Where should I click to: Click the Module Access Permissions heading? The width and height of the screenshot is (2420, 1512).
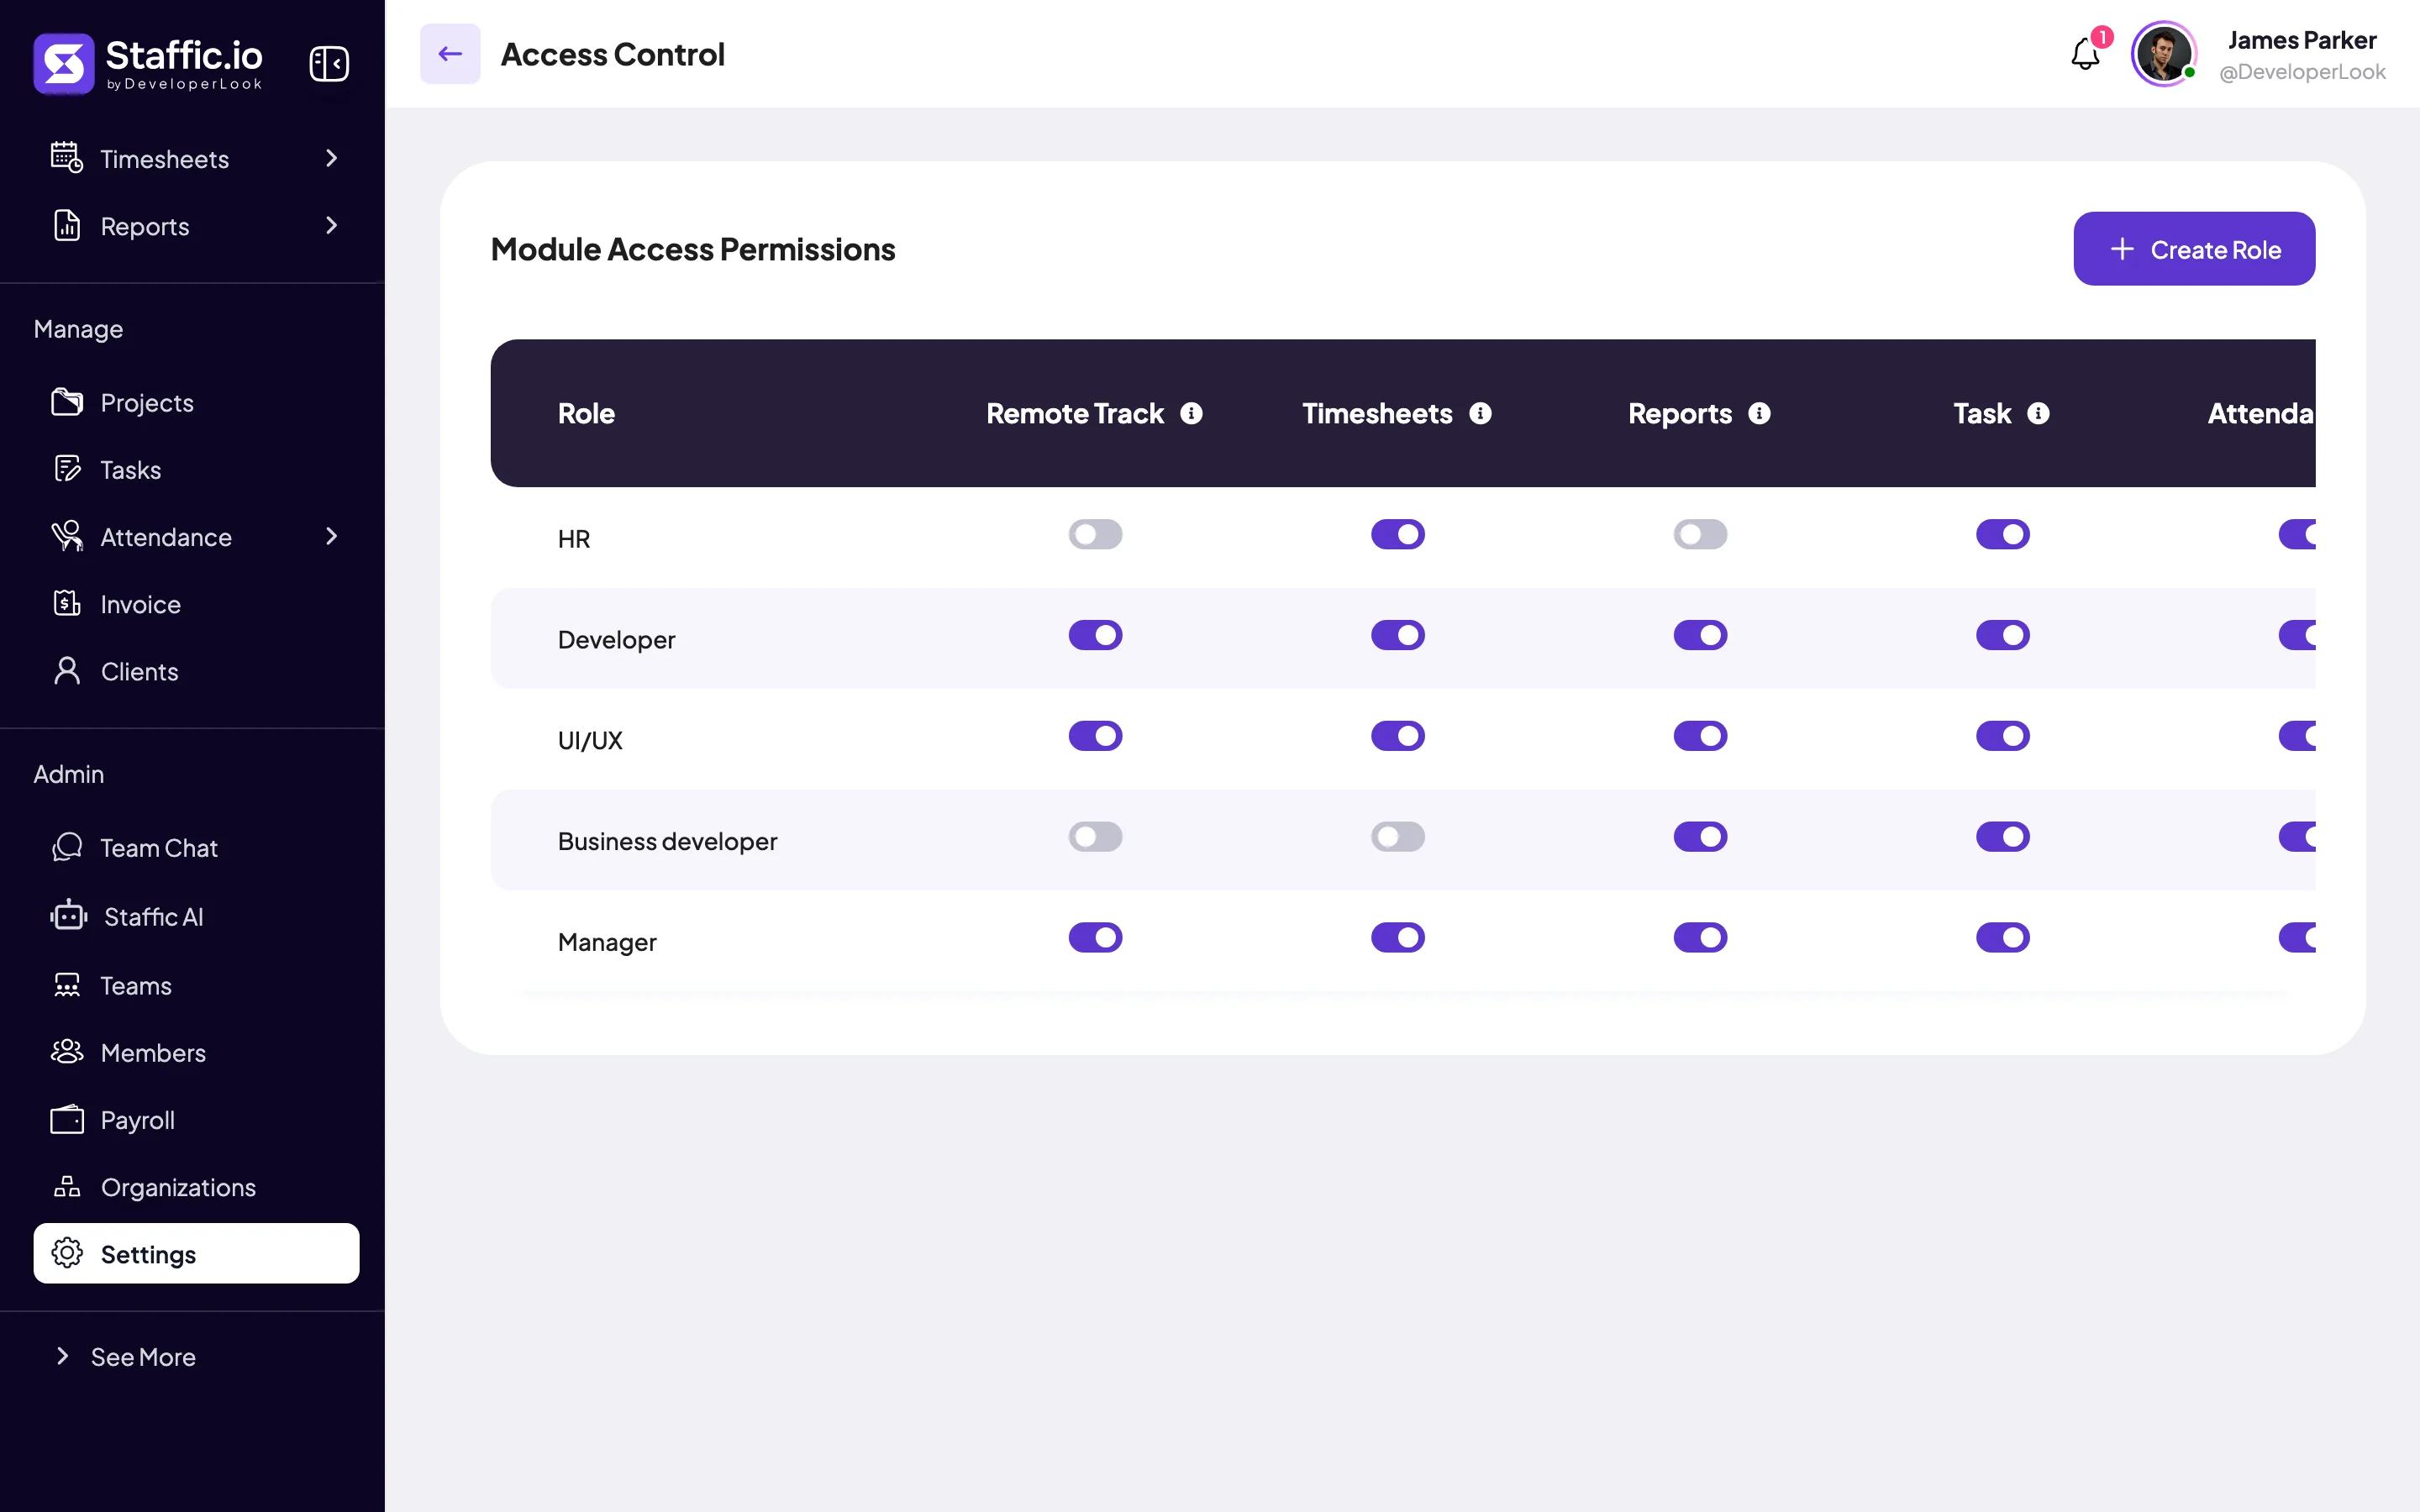click(693, 249)
